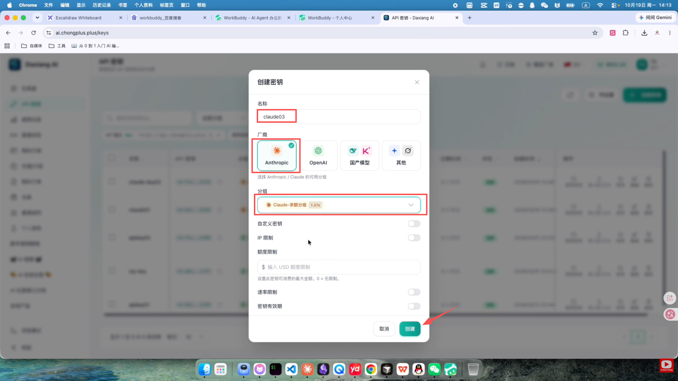Viewport: 678px width, 381px height.
Task: Close the 创建密钥 dialog
Action: 417,82
